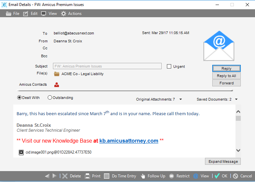This screenshot has width=255, height=182.
Task: Click the blue @ View icon
Action: [x=196, y=176]
